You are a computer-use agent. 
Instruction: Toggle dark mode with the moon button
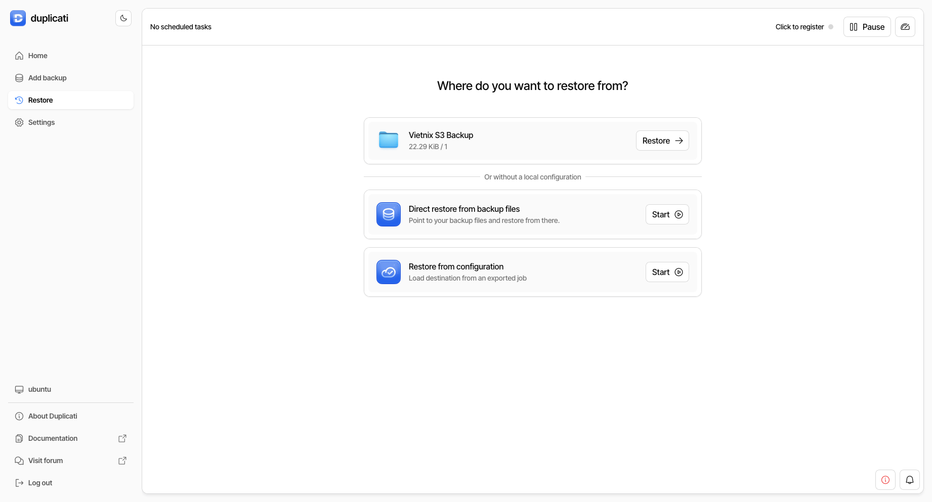click(x=123, y=18)
